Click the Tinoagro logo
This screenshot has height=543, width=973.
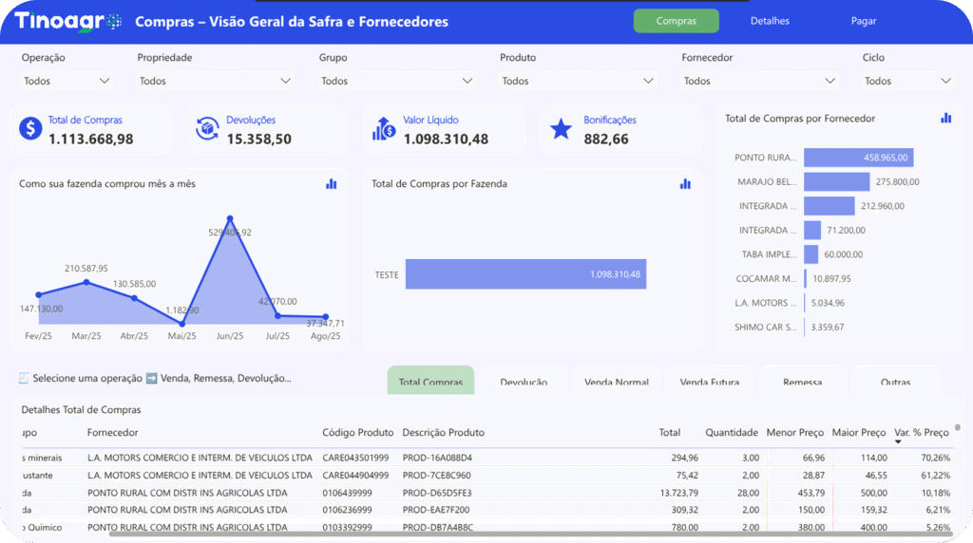point(67,22)
